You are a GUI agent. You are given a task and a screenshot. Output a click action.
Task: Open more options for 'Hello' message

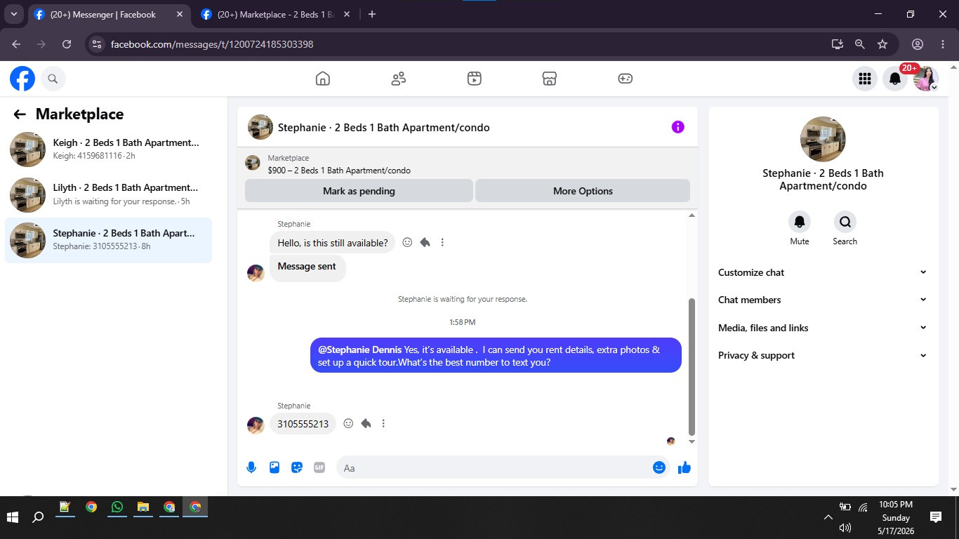click(x=442, y=242)
